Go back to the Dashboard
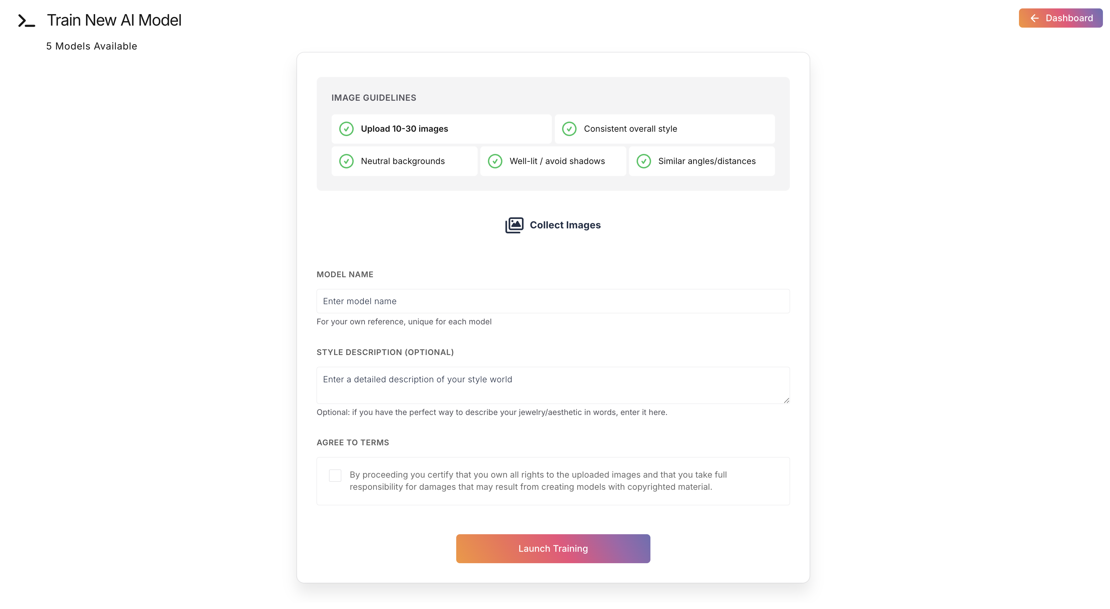Image resolution: width=1110 pixels, height=609 pixels. (1060, 18)
